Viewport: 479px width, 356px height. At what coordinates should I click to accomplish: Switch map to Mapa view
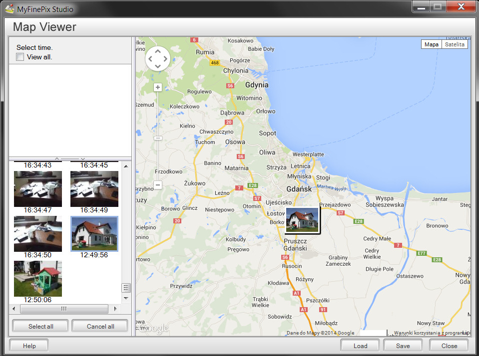click(432, 44)
